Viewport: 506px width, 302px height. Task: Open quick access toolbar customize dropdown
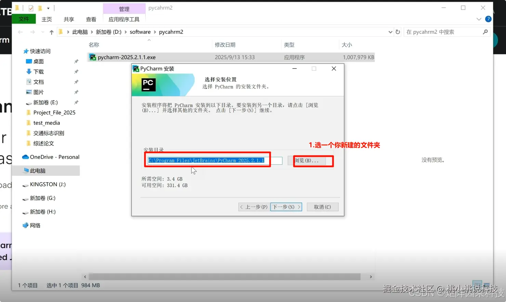48,8
